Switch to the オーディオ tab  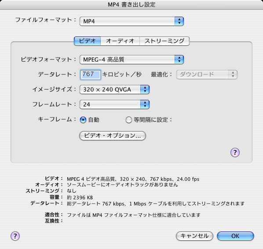click(120, 41)
